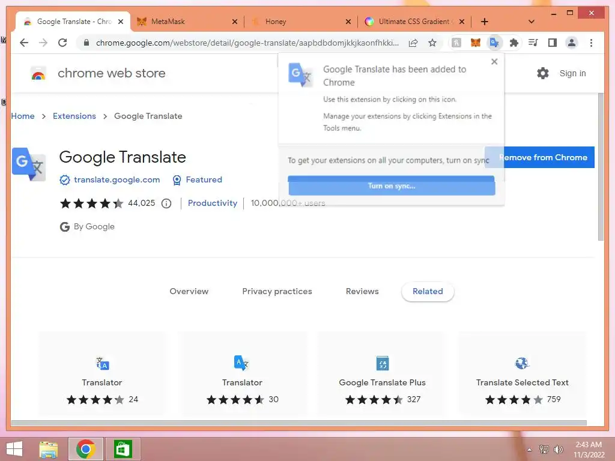Open the Translator card with 24 ratings
The width and height of the screenshot is (615, 461).
point(102,373)
